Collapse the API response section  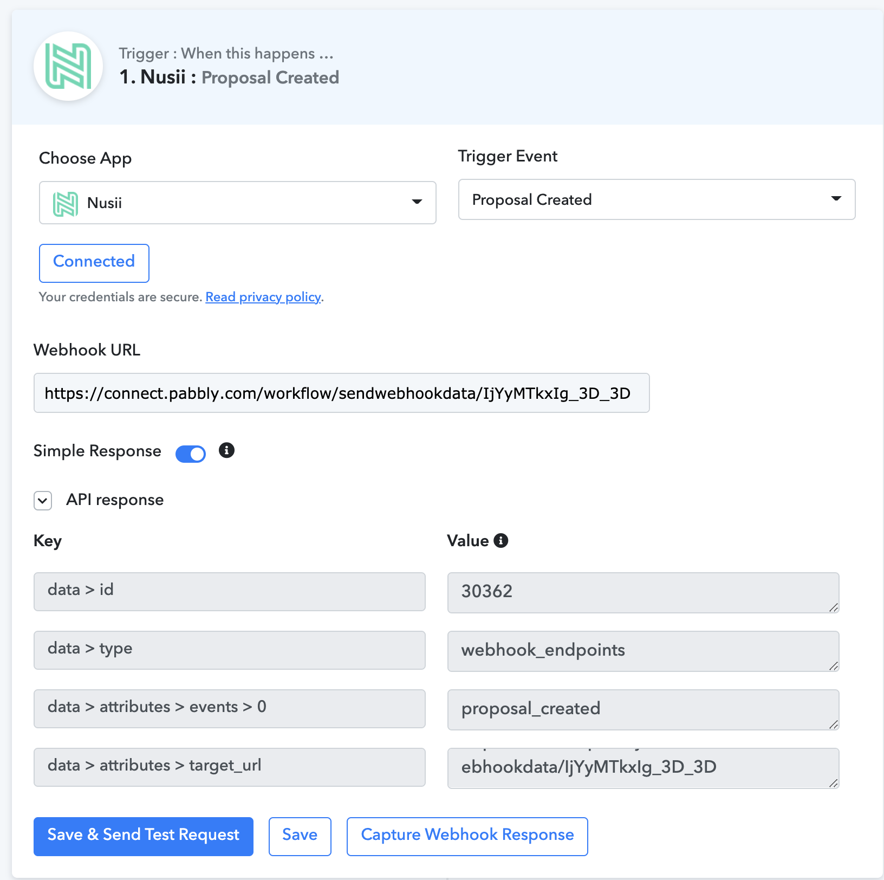(x=43, y=501)
